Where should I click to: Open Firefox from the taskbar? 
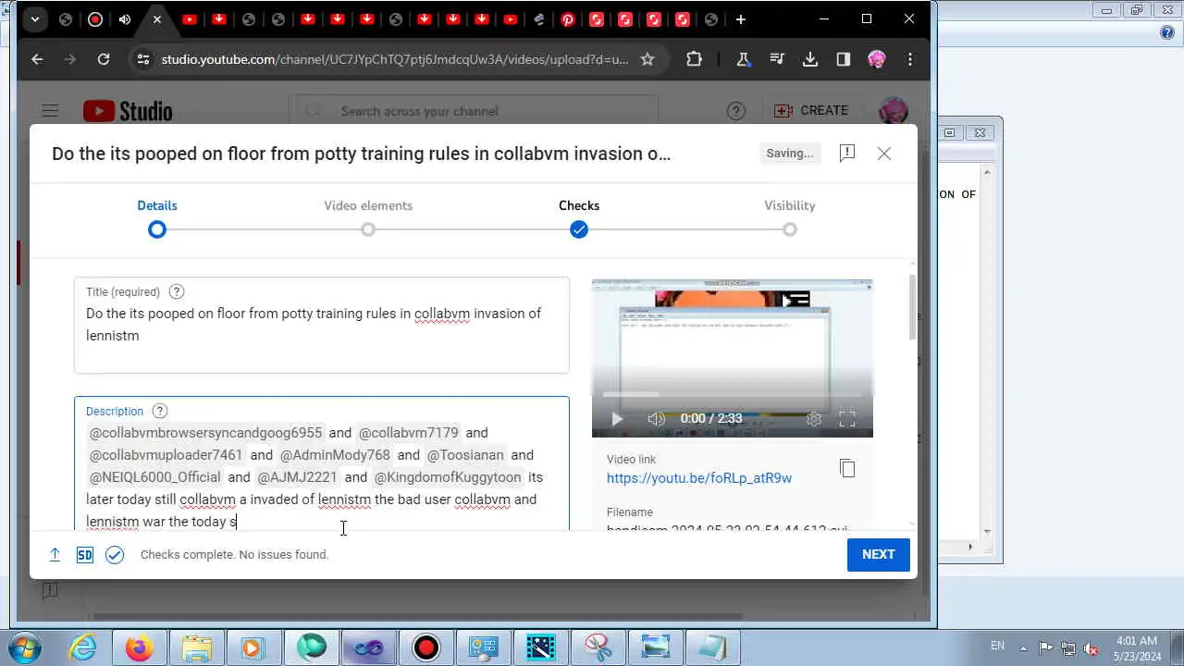click(x=141, y=647)
